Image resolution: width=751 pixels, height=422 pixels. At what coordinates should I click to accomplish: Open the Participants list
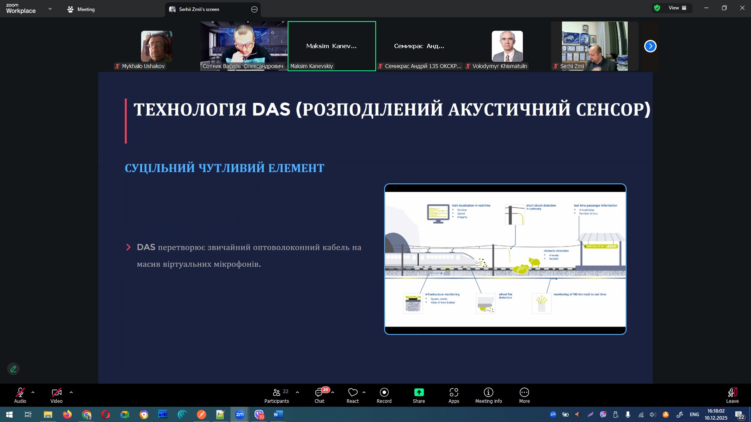(276, 395)
